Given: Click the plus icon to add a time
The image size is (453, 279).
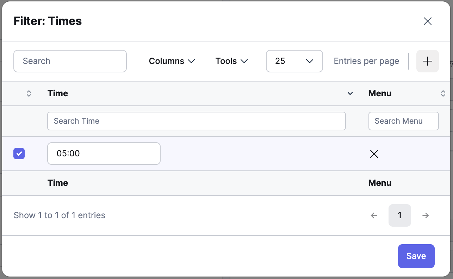Looking at the screenshot, I should pos(427,61).
